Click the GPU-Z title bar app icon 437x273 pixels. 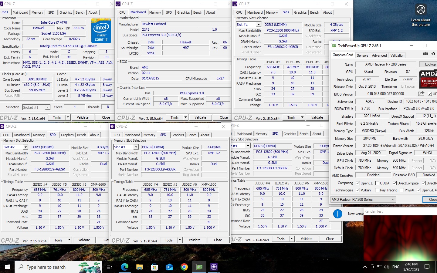pos(334,46)
